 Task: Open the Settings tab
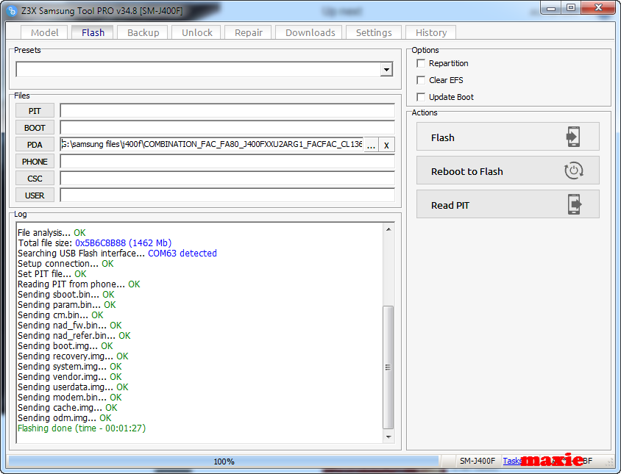click(x=374, y=32)
